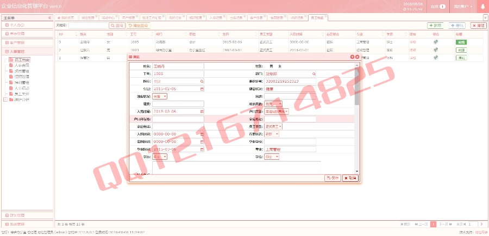Open the calendar picker for 离职时间
Viewport: 489px width, 236px height.
click(202, 142)
